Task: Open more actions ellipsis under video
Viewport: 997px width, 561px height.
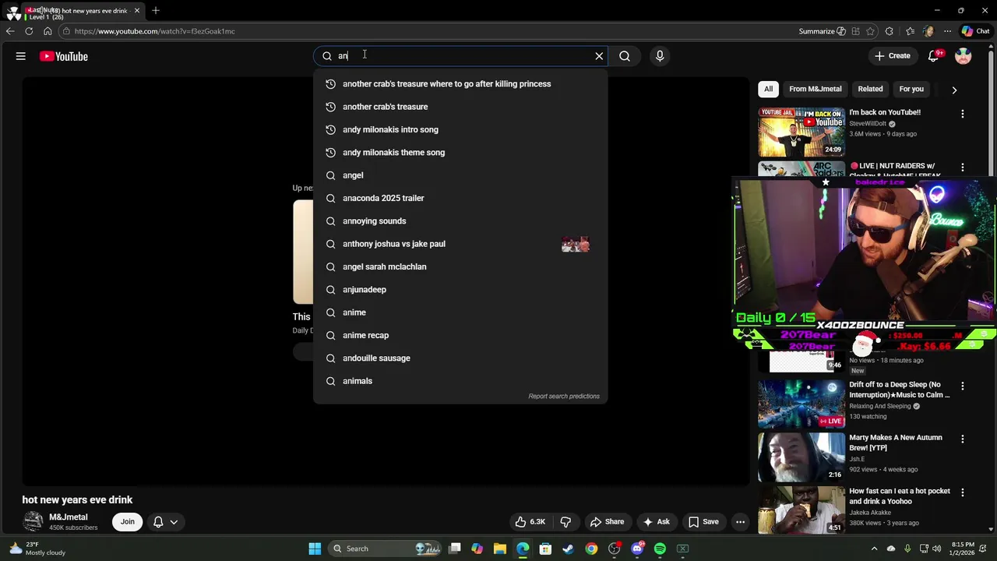Action: click(x=741, y=522)
